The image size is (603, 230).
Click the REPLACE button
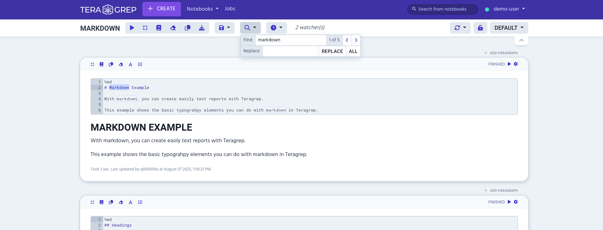(x=332, y=51)
